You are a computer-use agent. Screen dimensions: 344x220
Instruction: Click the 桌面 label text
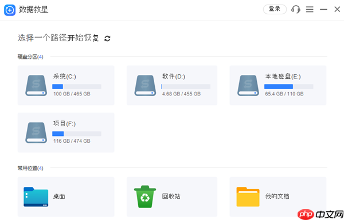[x=59, y=197]
